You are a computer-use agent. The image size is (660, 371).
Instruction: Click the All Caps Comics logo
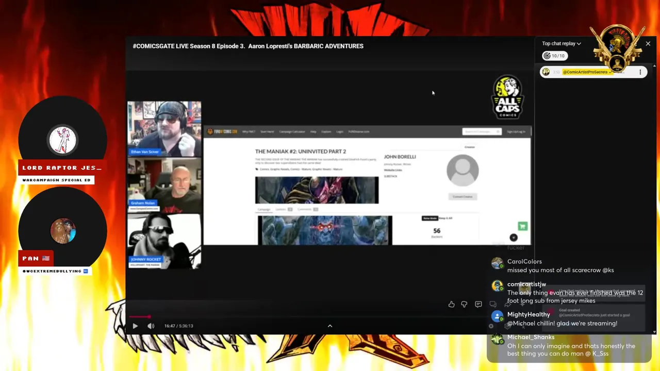(507, 97)
